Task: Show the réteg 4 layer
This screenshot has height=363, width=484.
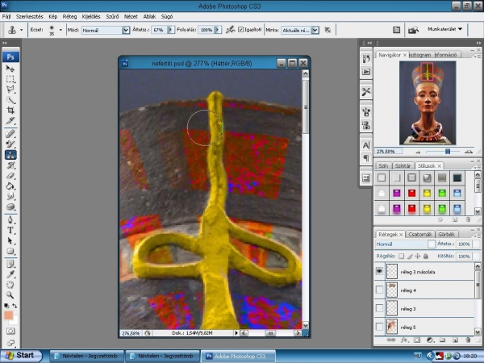Action: [379, 290]
